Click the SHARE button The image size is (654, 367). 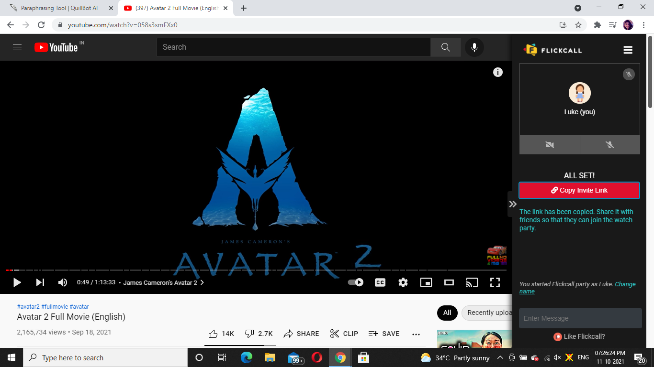coord(301,334)
